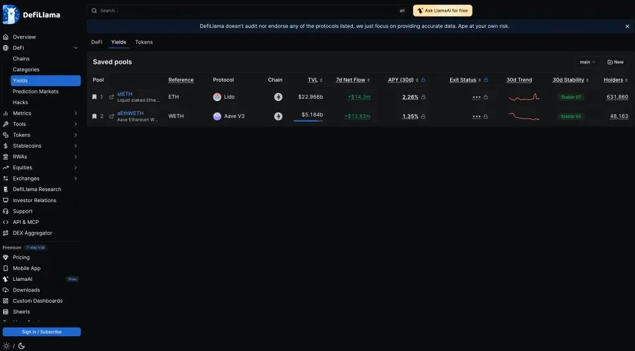Open Hacks in the sidebar
Screen dimensions: 635x351
(20, 102)
